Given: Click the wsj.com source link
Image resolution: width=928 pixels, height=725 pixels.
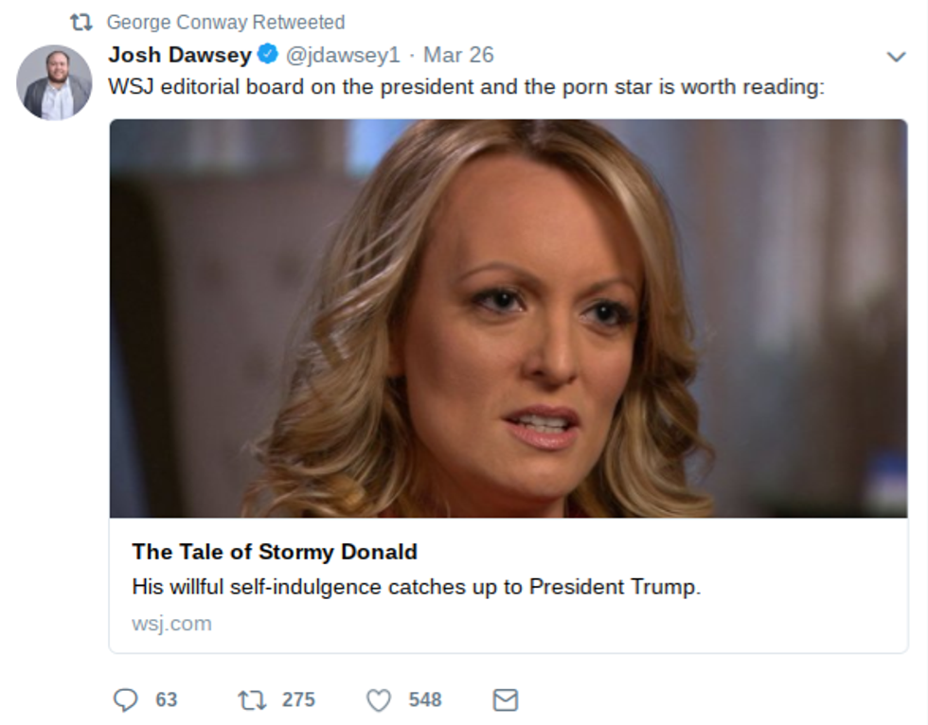Looking at the screenshot, I should [171, 624].
